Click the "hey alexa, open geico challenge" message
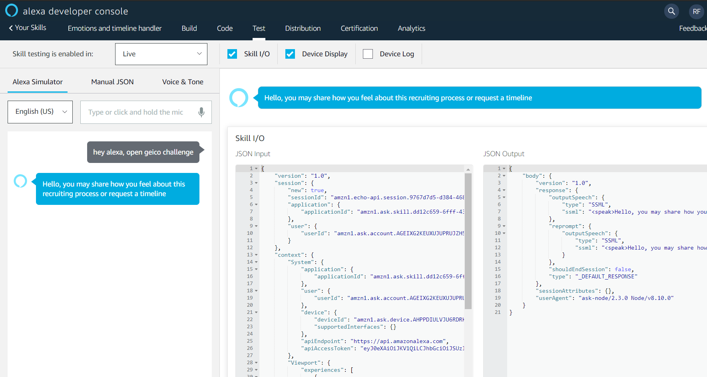 143,152
